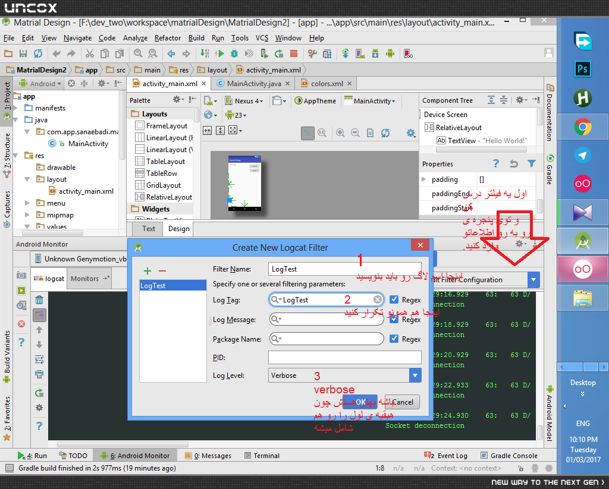Open the API 23 version dropdown

[236, 115]
